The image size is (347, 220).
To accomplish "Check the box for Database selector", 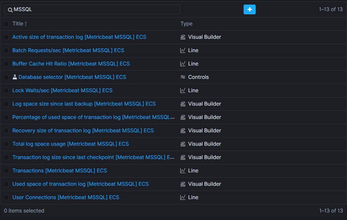I will coord(6,77).
